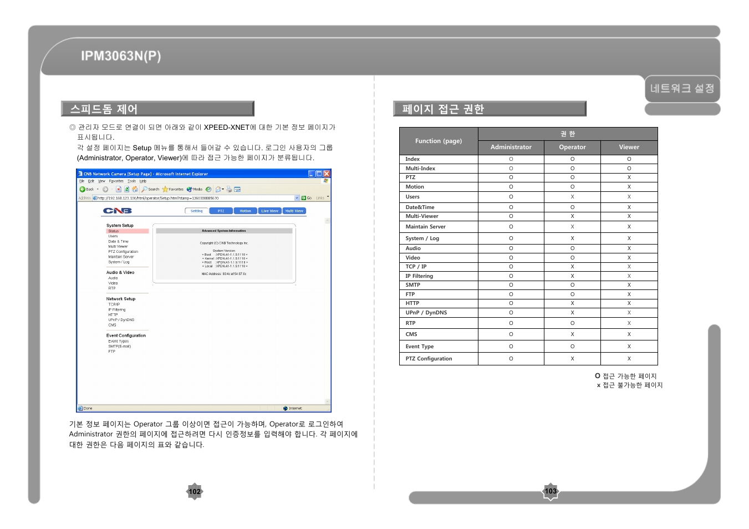Click the Viewer column header in the table
Image resolution: width=749 pixels, height=529 pixels.
pyautogui.click(x=629, y=147)
